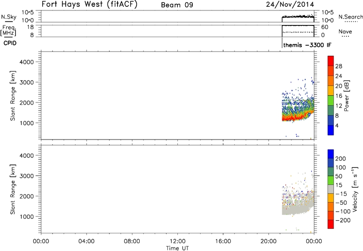Viewport: 363px width, 251px height.
Task: Click the title 'Fort Hays West (fitACF)'
Action: tap(89, 4)
